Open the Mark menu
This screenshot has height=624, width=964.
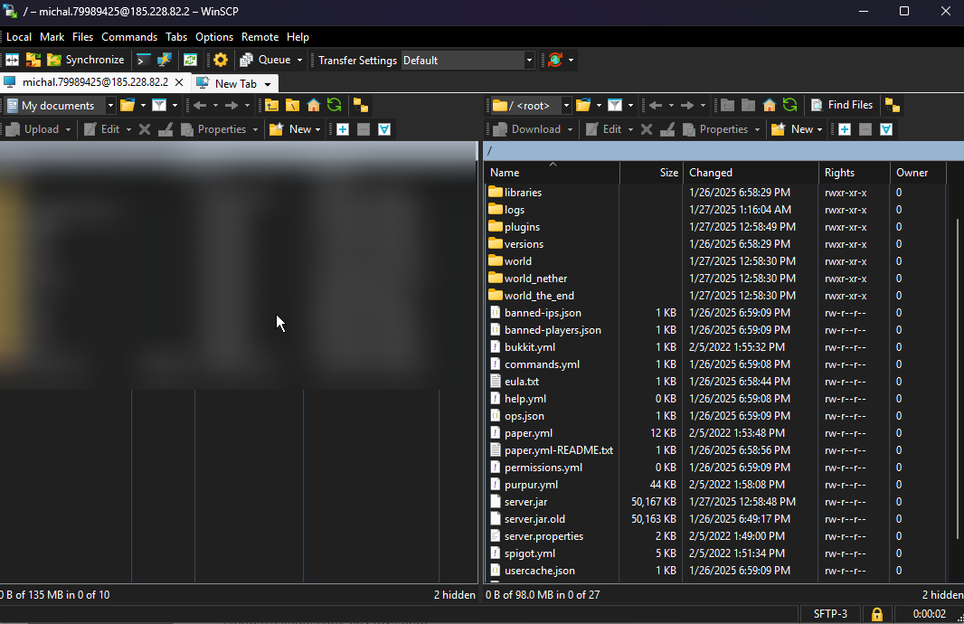pos(52,37)
